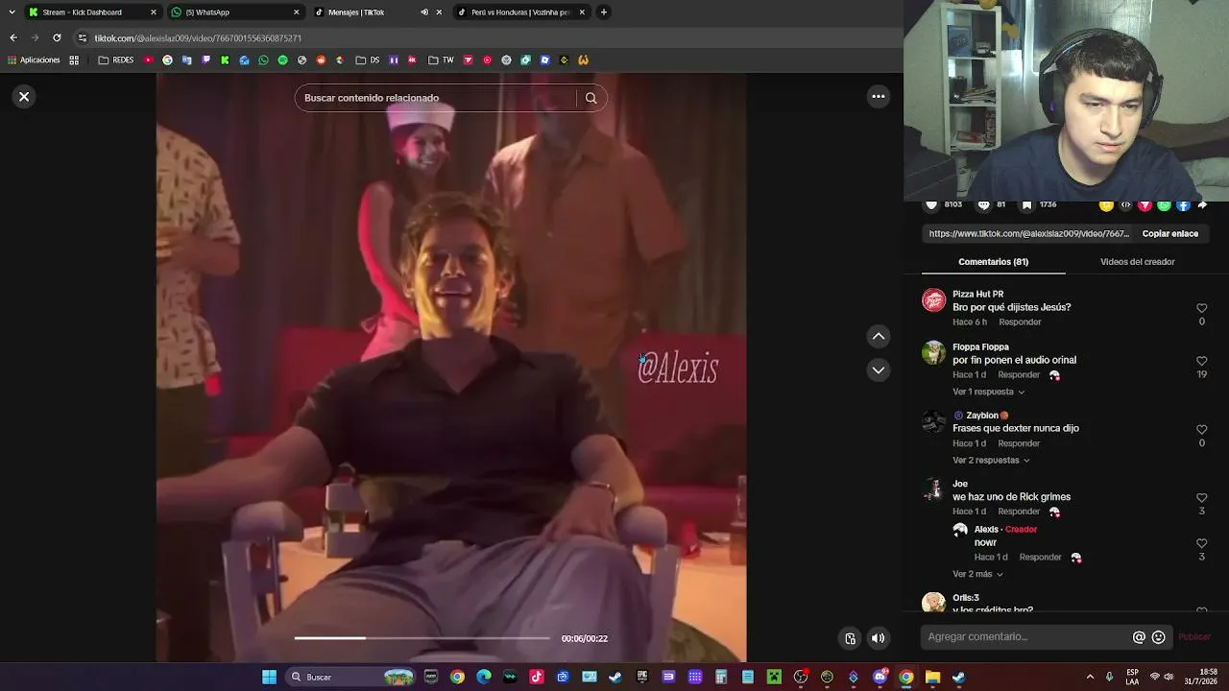Image resolution: width=1229 pixels, height=691 pixels.
Task: Reply to the Pizza Hut PR comment
Action: pos(1020,322)
